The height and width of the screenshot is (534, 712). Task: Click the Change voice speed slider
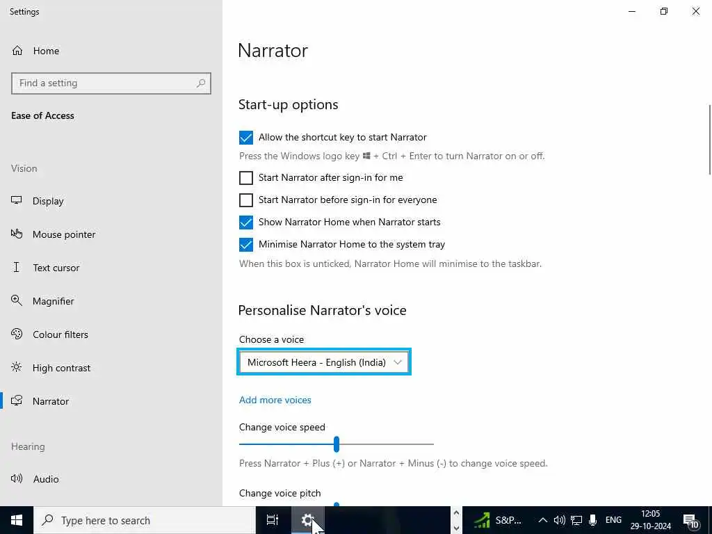[x=337, y=444]
